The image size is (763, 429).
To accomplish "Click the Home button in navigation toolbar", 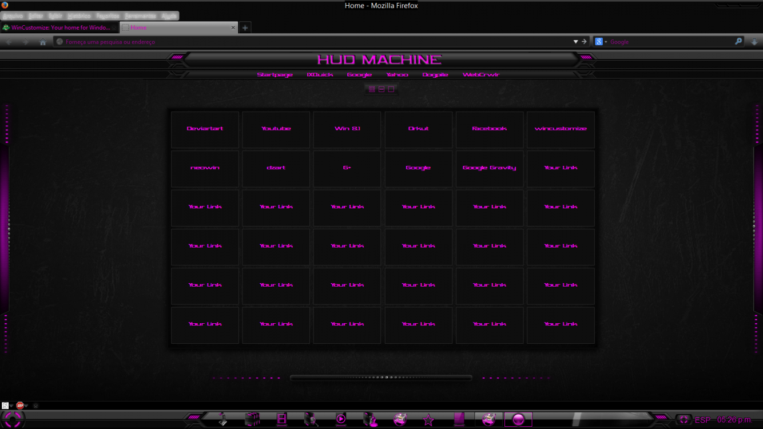I will click(x=43, y=42).
